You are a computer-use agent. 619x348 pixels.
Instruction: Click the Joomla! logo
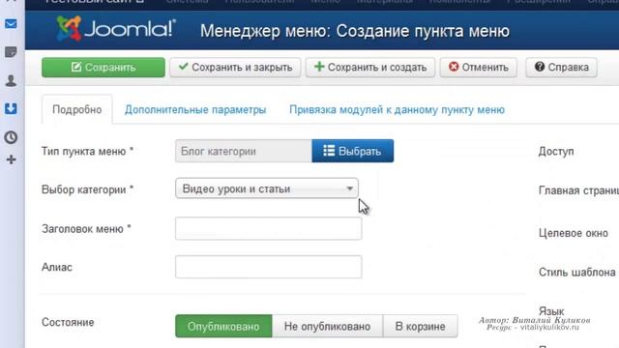tap(116, 28)
